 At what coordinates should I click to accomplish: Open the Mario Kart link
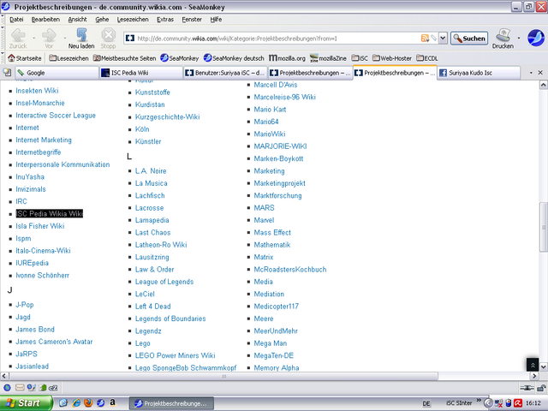point(270,110)
